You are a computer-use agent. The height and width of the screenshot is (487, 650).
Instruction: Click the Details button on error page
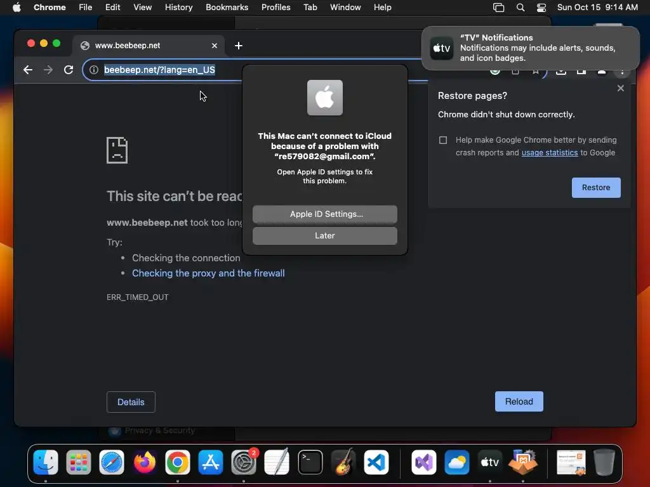[x=131, y=402]
